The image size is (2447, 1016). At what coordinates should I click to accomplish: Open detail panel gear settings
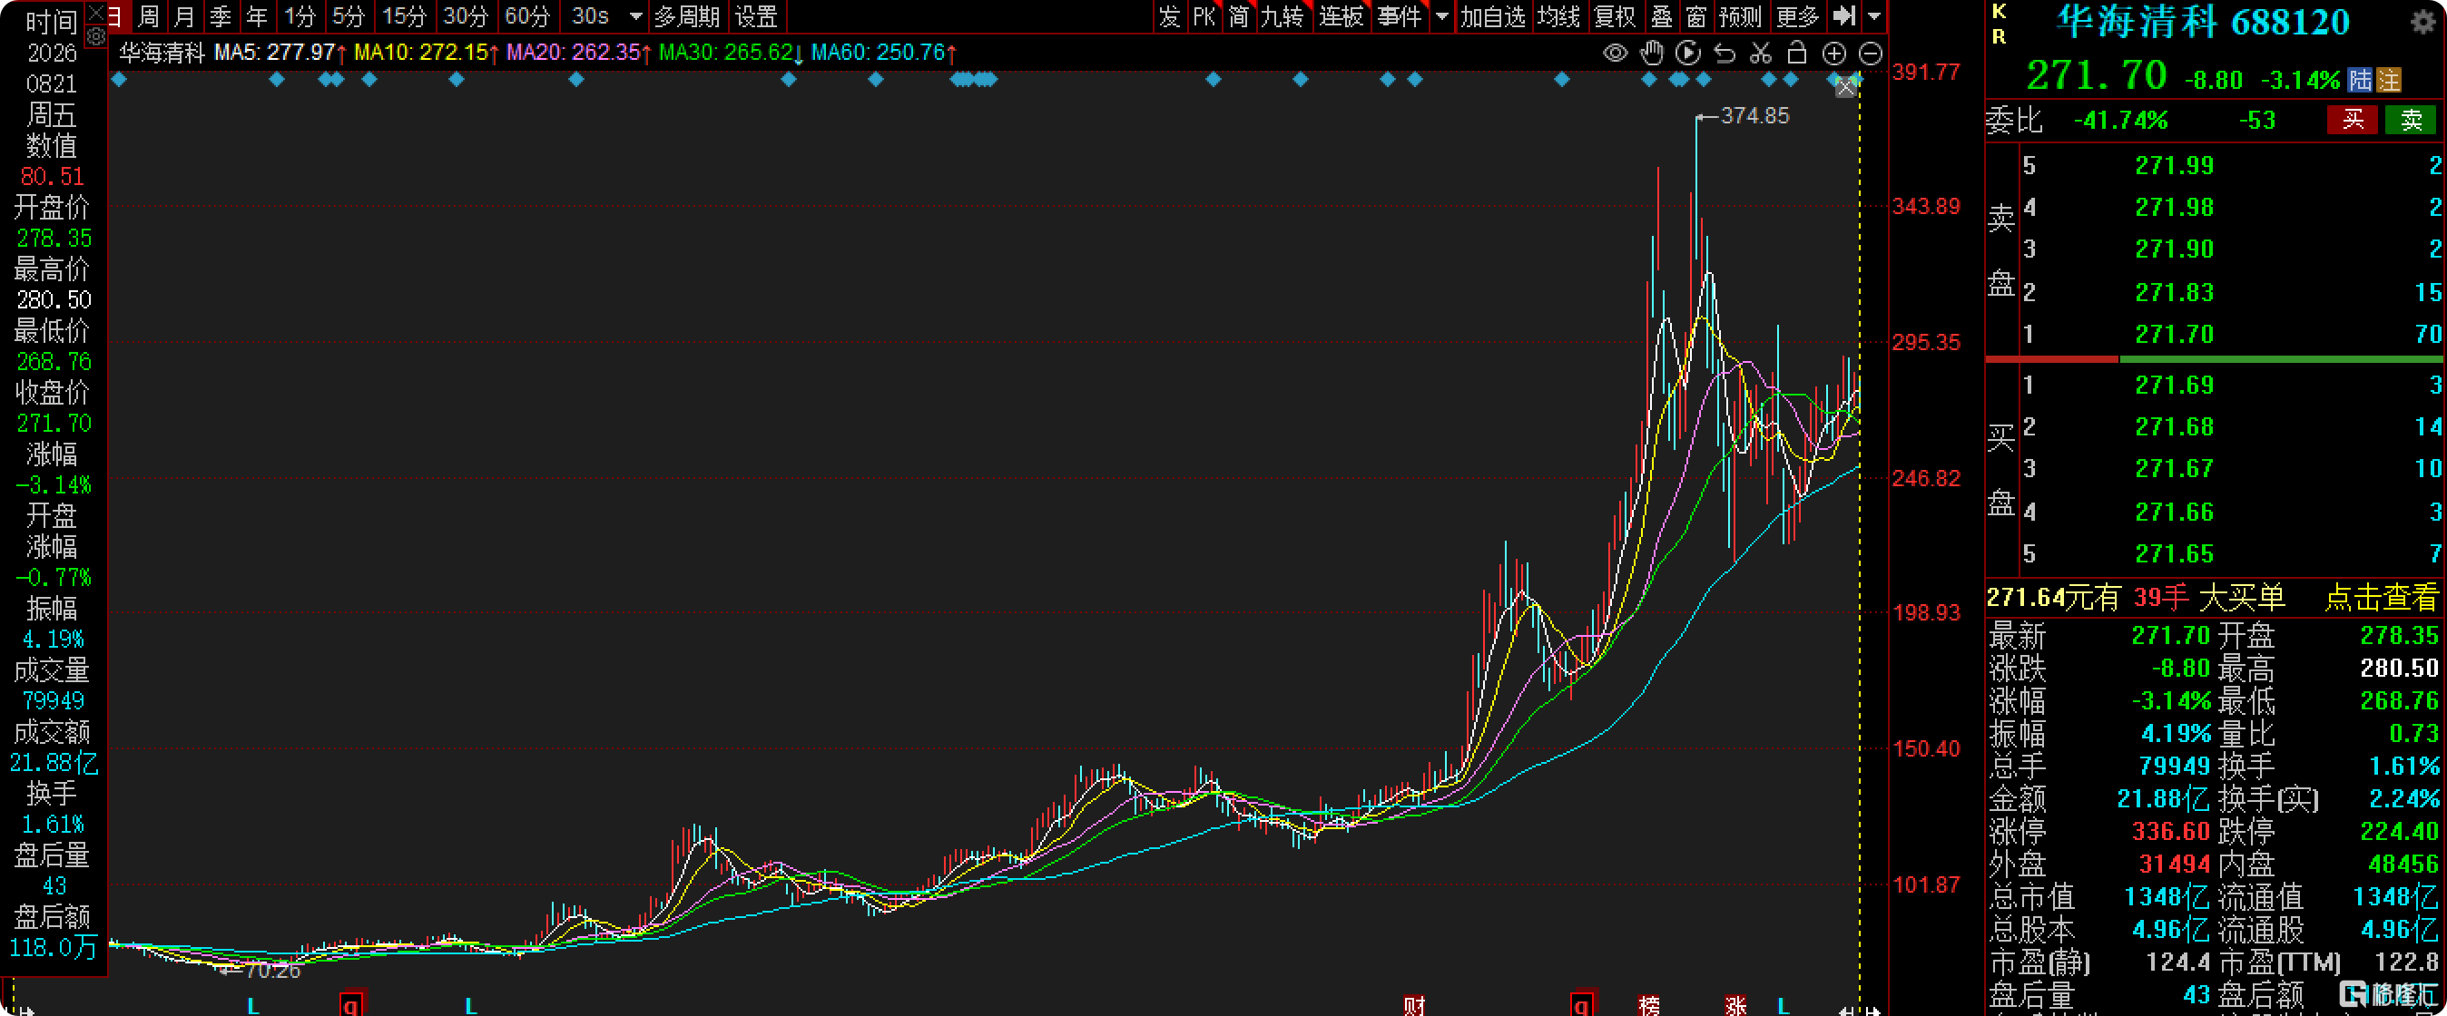(96, 36)
